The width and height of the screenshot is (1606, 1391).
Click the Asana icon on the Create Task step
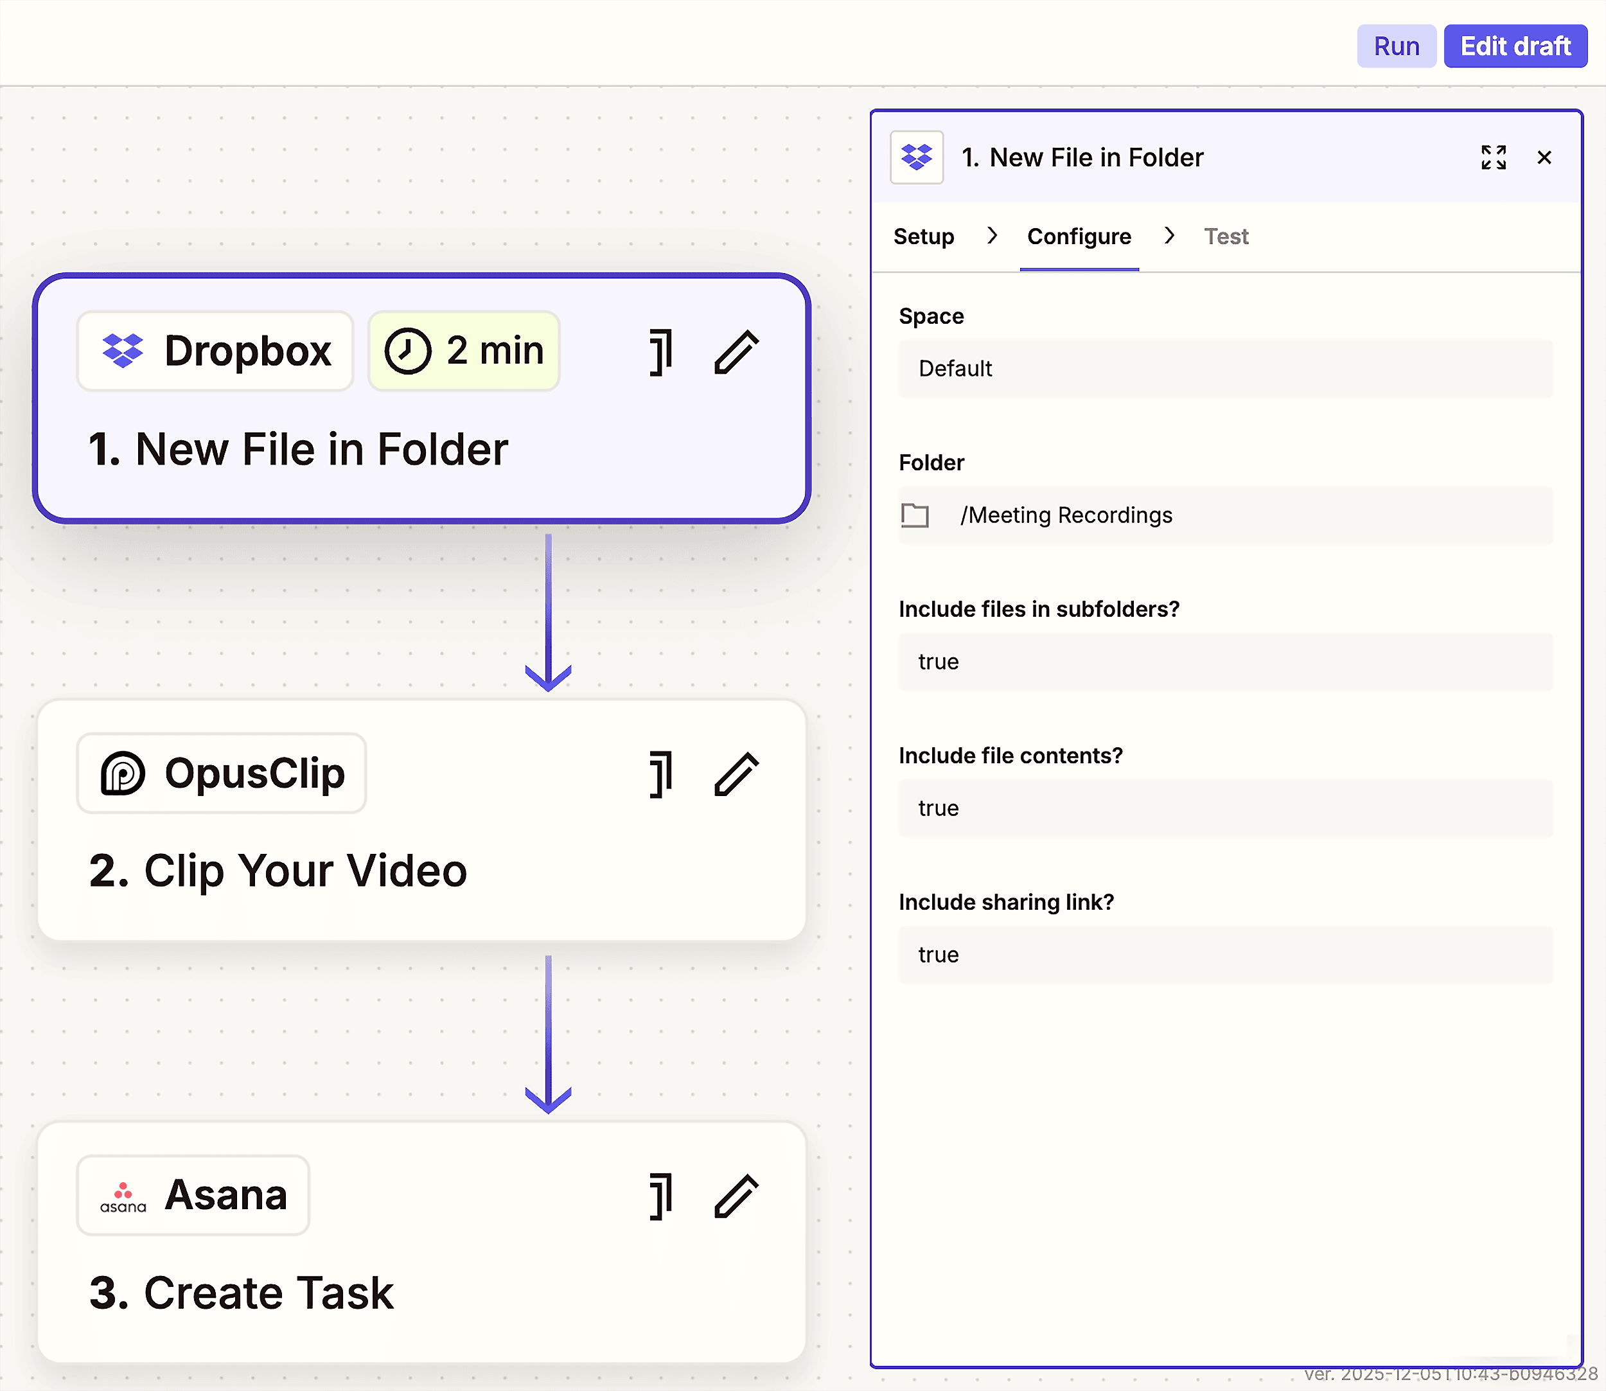(122, 1196)
